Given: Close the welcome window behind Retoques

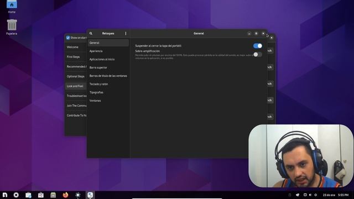Looking at the screenshot, I should point(272,38).
